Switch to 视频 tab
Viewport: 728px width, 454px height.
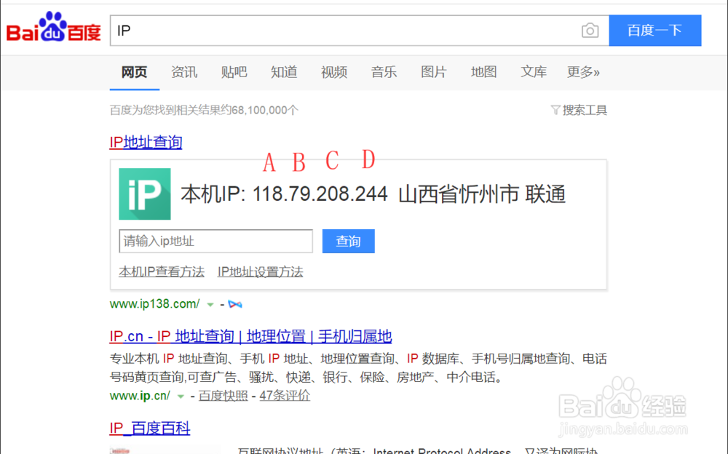[334, 72]
